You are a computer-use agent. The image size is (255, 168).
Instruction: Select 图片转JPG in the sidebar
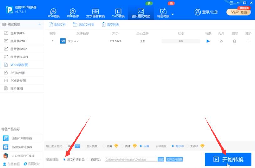coord(22,33)
